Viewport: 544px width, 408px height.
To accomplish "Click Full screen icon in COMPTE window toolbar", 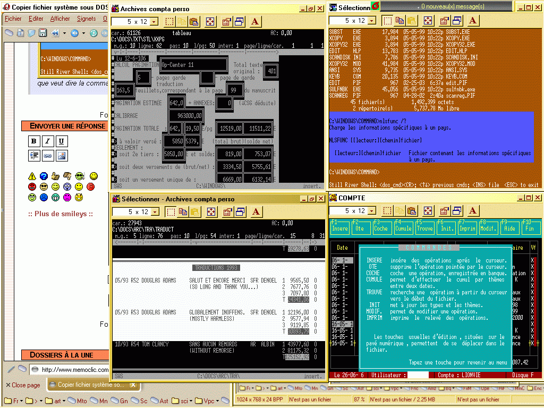I will tap(428, 211).
